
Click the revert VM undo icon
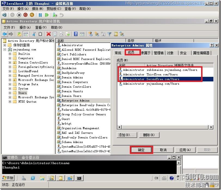point(62,15)
